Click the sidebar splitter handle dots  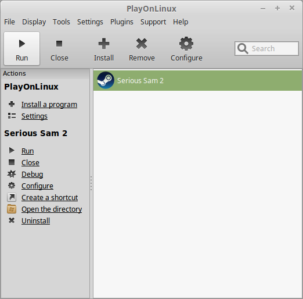(91, 183)
